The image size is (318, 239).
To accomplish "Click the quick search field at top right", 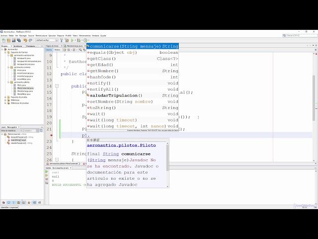I will tap(300, 35).
